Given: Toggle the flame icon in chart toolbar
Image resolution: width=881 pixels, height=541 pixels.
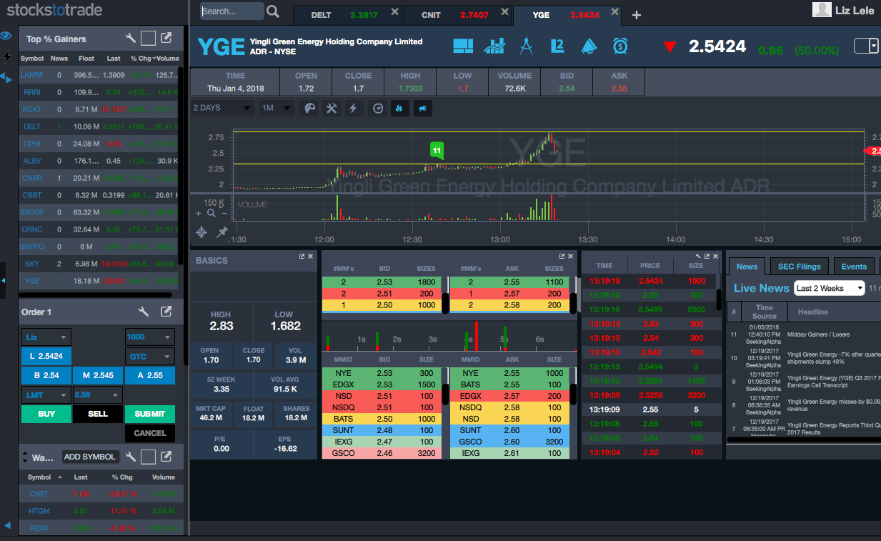Looking at the screenshot, I should 399,109.
